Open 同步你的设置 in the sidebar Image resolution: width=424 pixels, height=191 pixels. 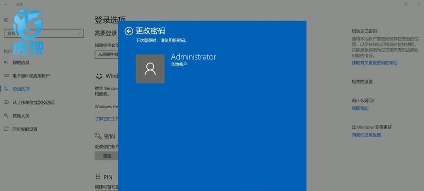click(x=25, y=129)
